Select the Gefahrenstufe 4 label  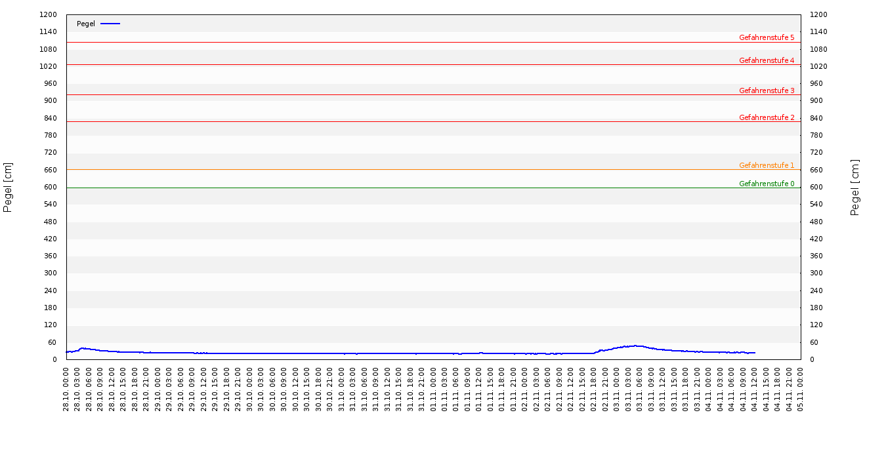[766, 60]
